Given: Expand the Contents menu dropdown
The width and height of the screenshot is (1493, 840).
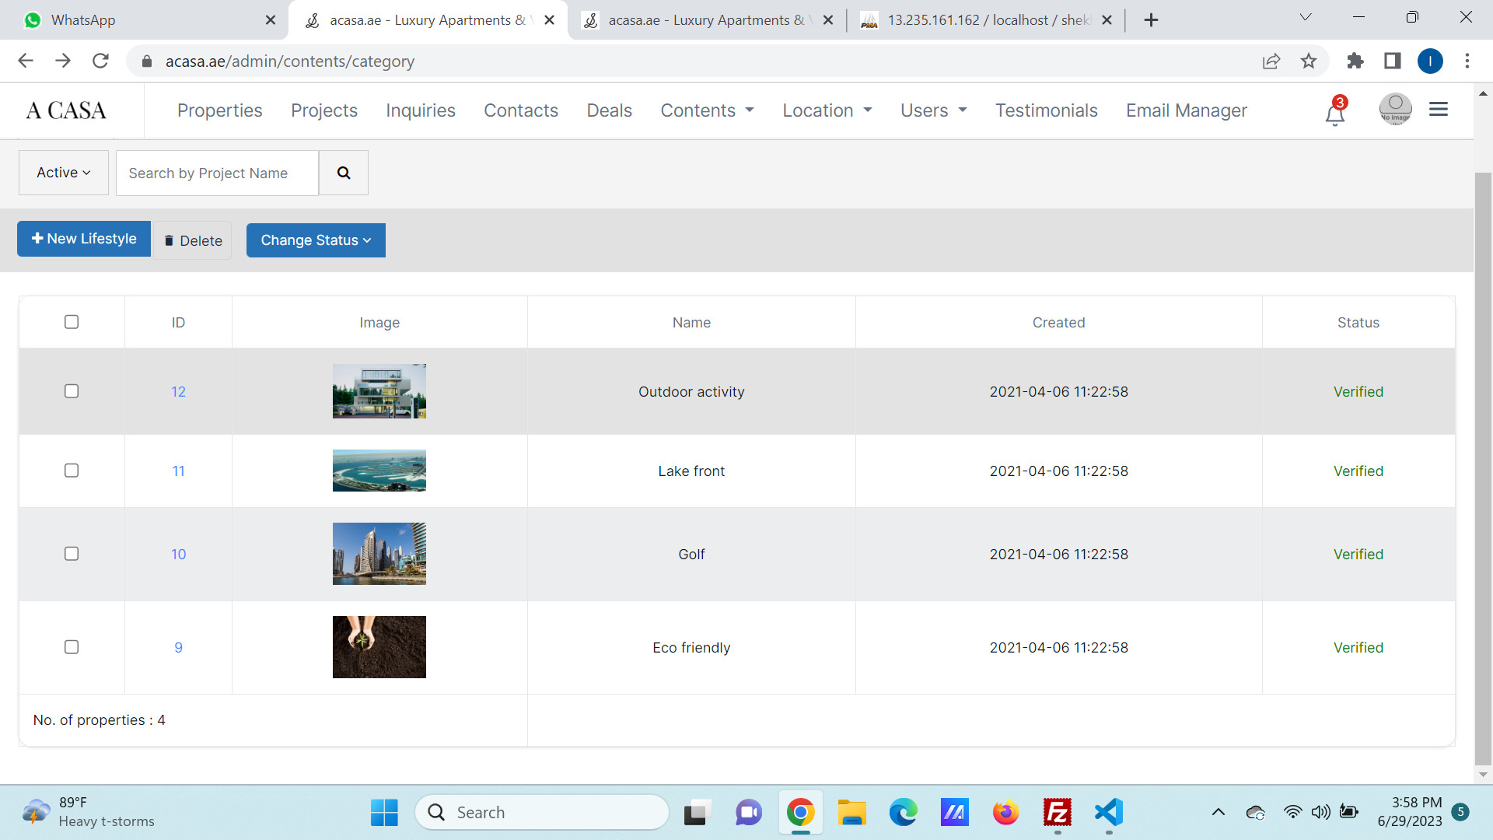Looking at the screenshot, I should (707, 110).
